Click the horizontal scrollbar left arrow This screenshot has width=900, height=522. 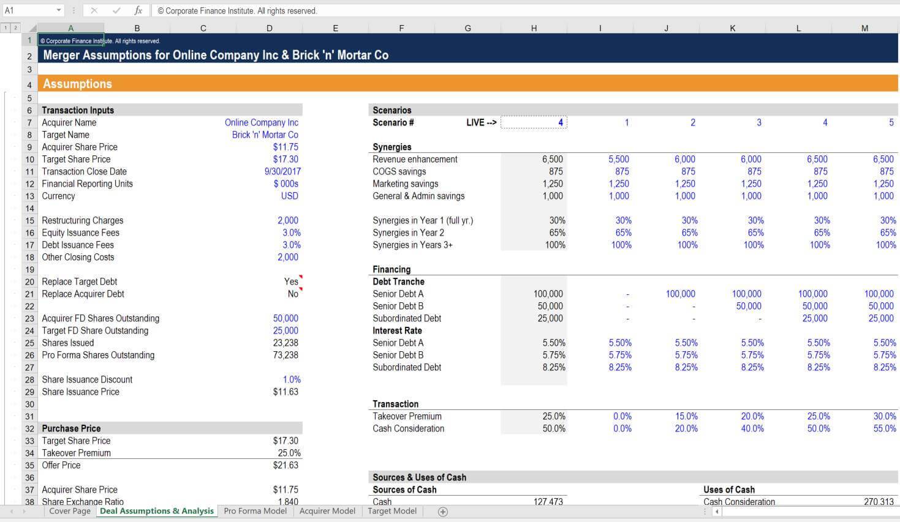[x=717, y=512]
